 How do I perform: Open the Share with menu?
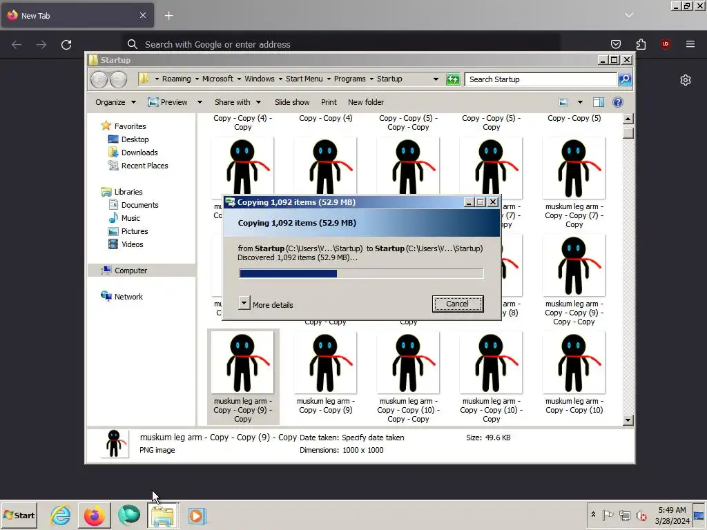(x=238, y=102)
